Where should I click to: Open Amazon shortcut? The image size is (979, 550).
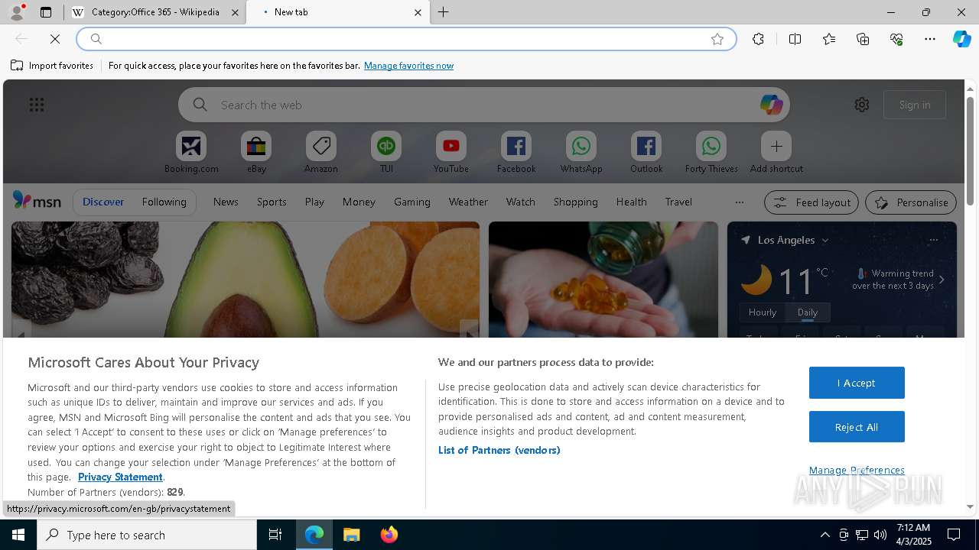click(x=321, y=153)
